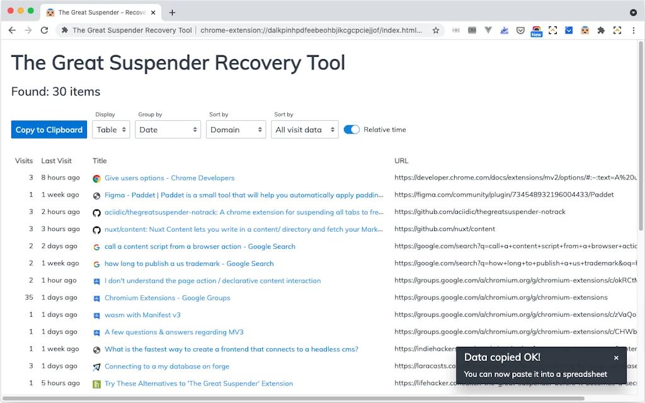Viewport: 645px width, 403px height.
Task: Click the CRX extension icon in toolbar
Action: click(x=472, y=30)
